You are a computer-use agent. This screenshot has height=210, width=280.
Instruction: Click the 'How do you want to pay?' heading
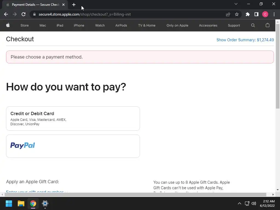[x=66, y=87]
